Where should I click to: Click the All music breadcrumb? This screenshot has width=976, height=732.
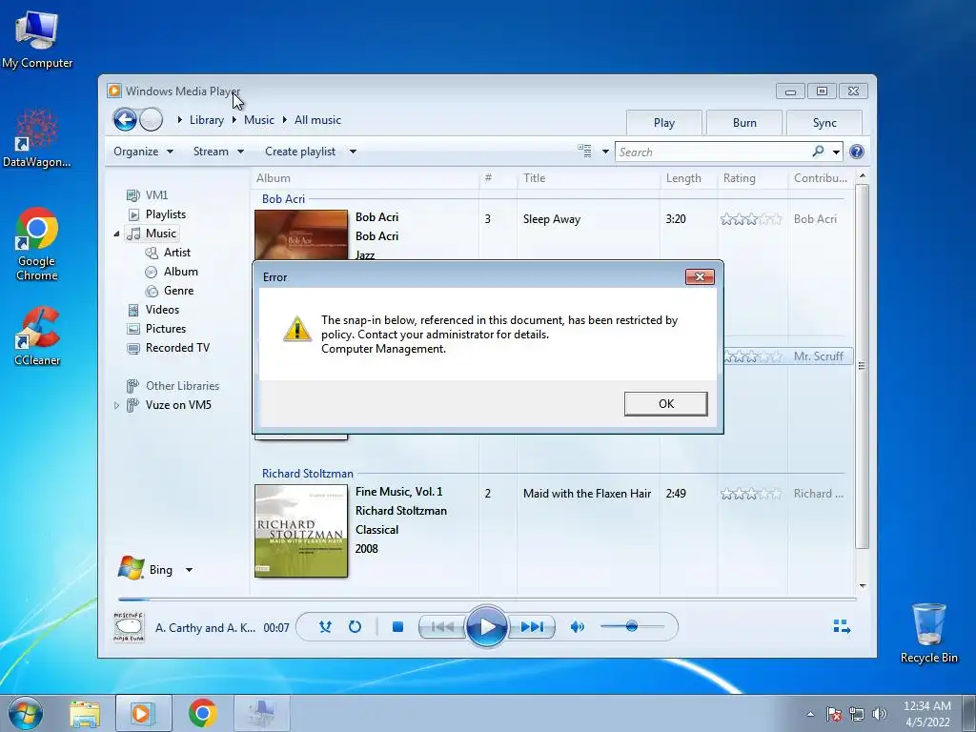317,120
